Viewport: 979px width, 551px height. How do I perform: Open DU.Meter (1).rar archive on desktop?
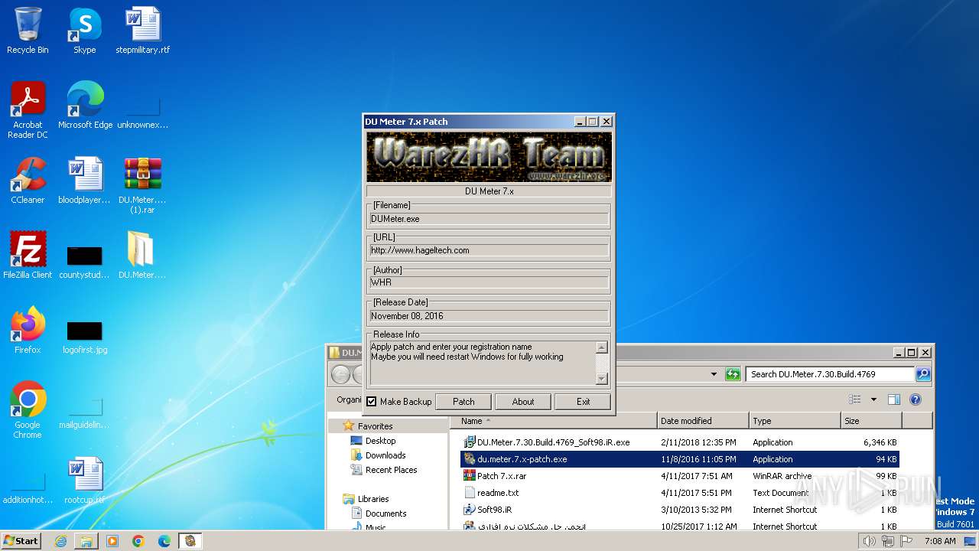[142, 185]
